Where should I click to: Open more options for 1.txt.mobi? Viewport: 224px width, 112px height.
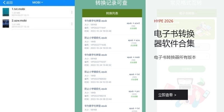coord(72,12)
